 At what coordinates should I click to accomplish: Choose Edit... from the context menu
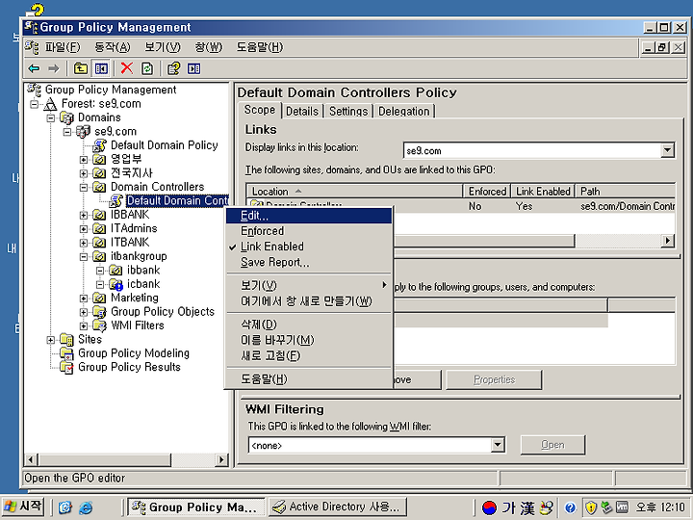(309, 216)
